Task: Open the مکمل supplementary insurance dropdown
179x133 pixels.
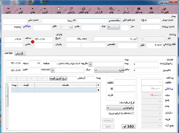Action: [109, 70]
